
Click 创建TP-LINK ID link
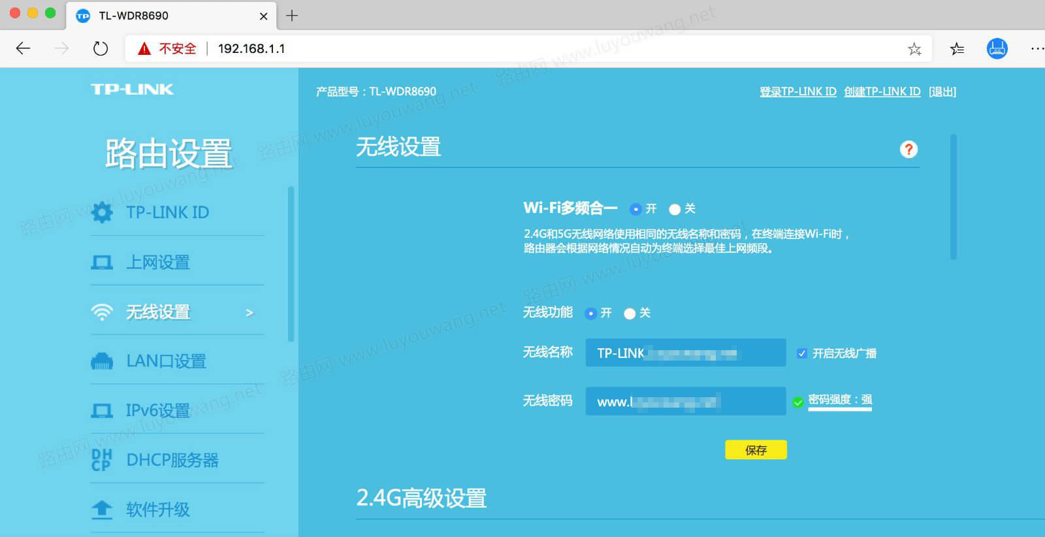882,91
